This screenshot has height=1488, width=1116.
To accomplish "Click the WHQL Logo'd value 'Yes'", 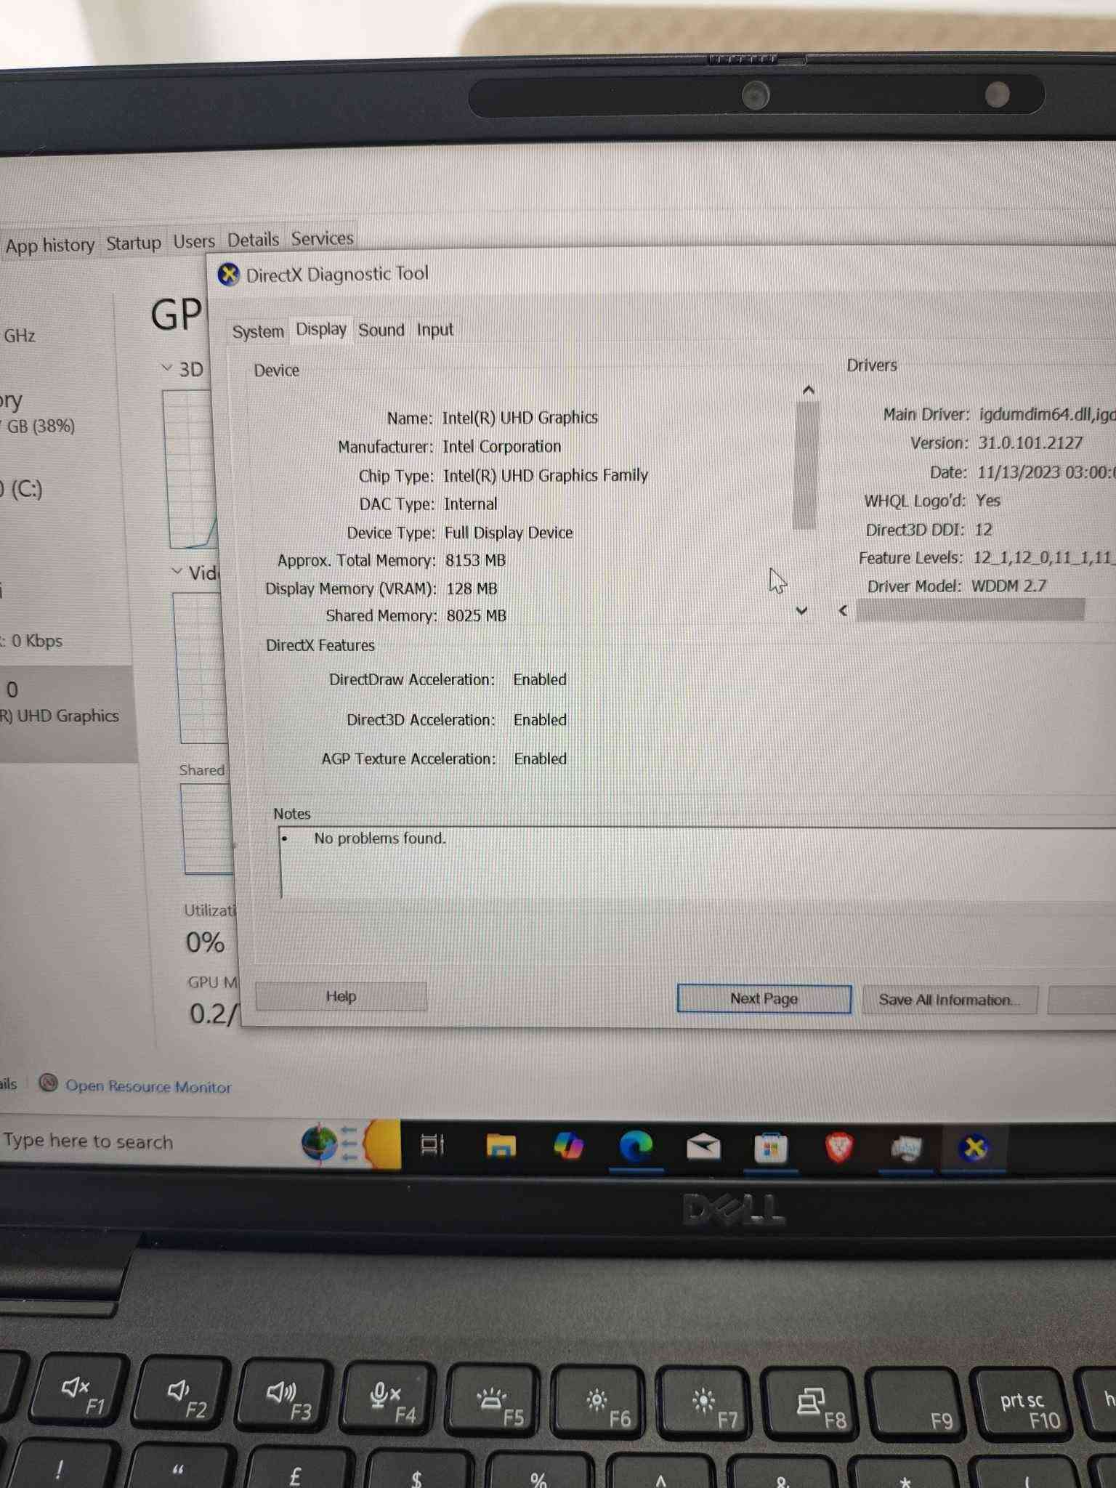I will (x=987, y=501).
